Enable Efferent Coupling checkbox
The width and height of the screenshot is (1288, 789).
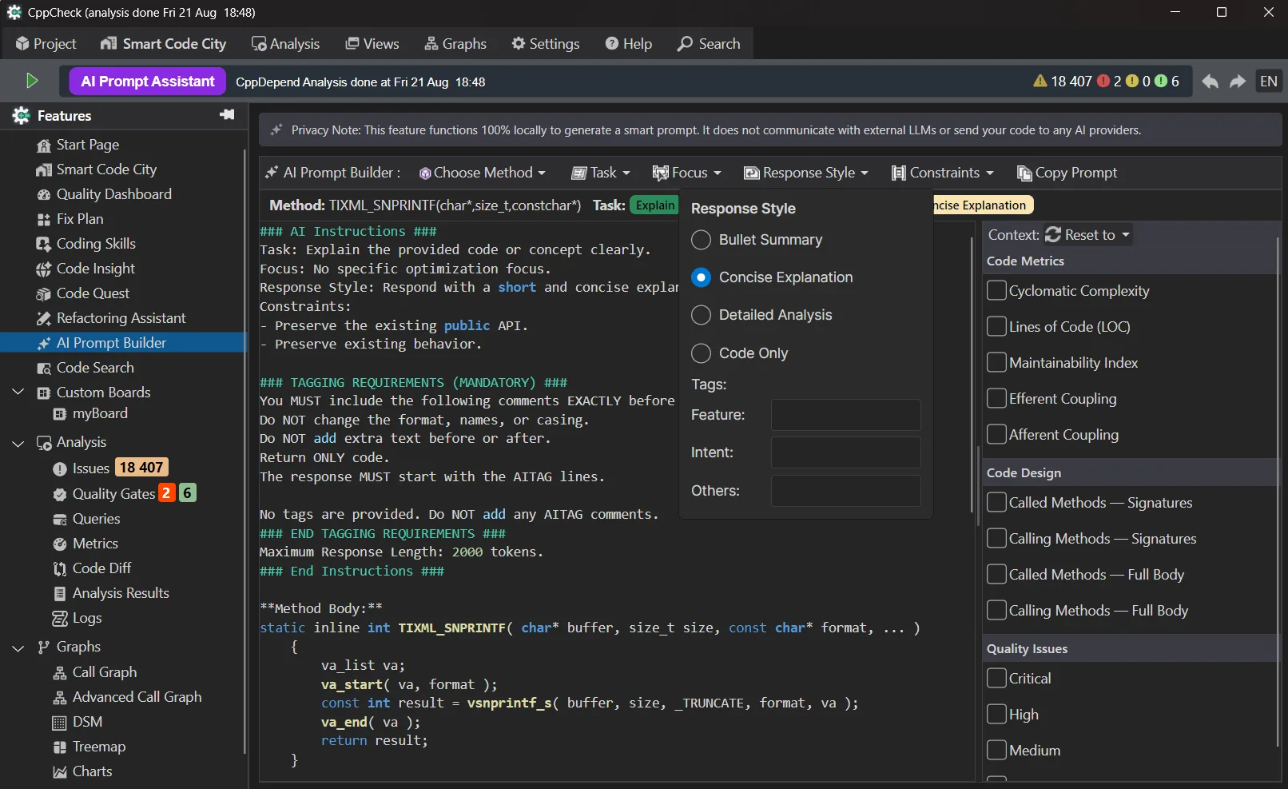(996, 398)
